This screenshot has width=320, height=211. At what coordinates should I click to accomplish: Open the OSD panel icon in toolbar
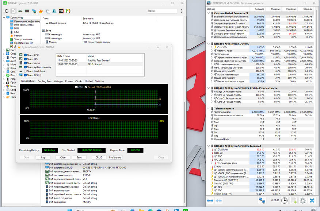click(x=61, y=11)
